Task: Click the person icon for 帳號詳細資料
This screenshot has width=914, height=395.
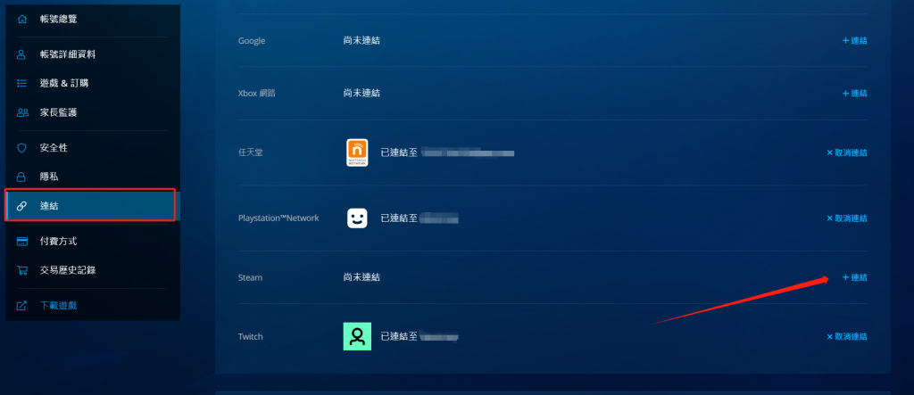Action: (x=21, y=54)
